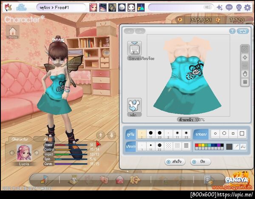Go to previous character arrow beside Lucia

pyautogui.click(x=12, y=153)
